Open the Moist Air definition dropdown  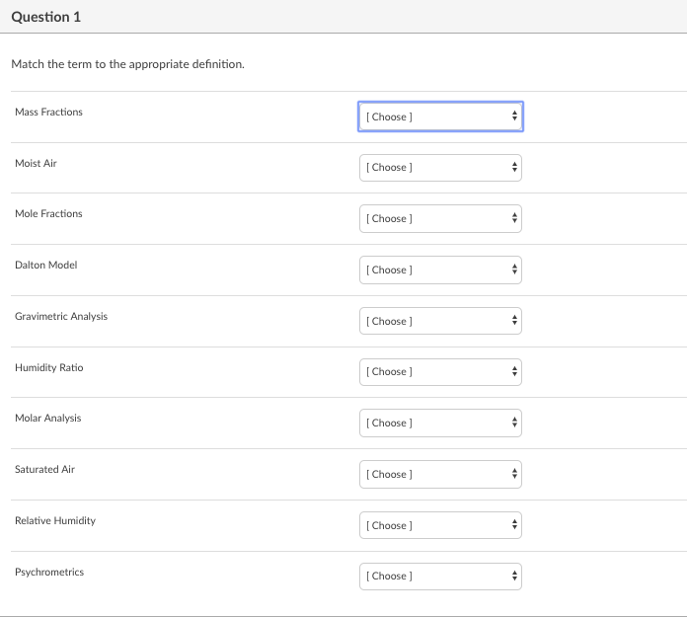[440, 168]
